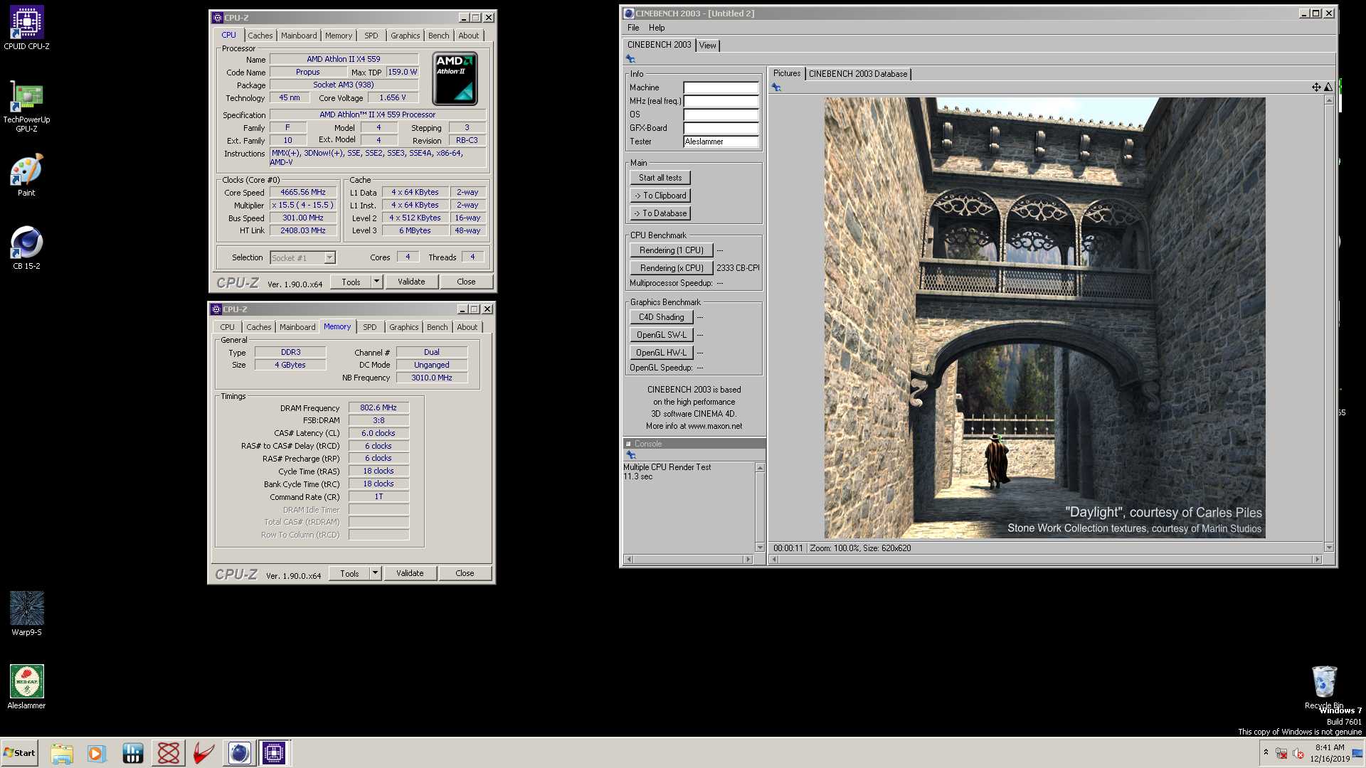Click the Core Speed value 4665.56 MHz
The image size is (1366, 768).
coord(303,192)
